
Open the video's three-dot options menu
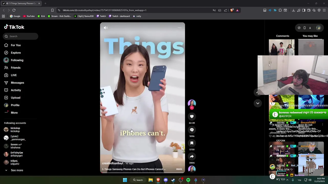[x=179, y=28]
